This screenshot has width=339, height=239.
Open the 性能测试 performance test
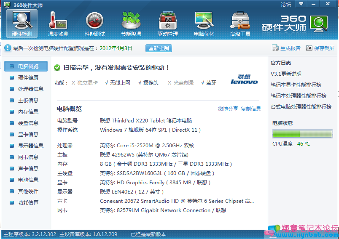(x=95, y=24)
